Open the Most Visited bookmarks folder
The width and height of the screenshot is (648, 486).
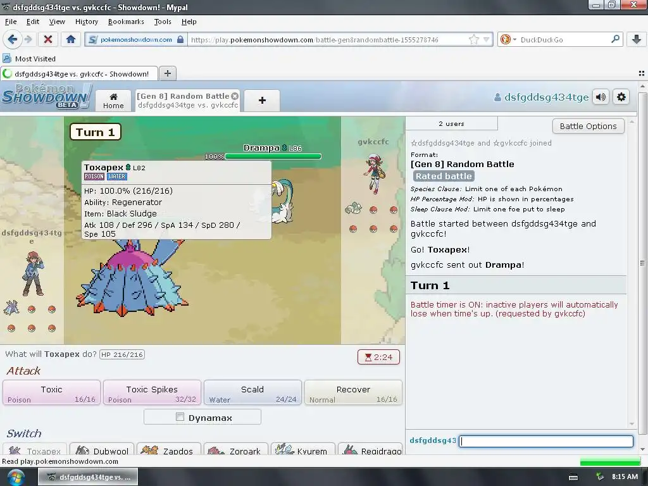coord(29,59)
